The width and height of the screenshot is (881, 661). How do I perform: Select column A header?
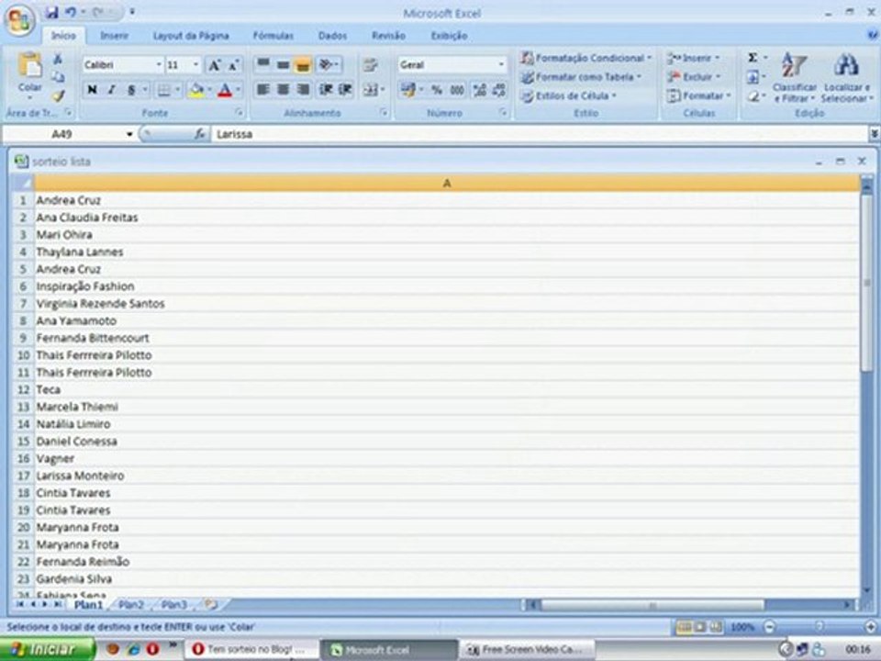447,184
